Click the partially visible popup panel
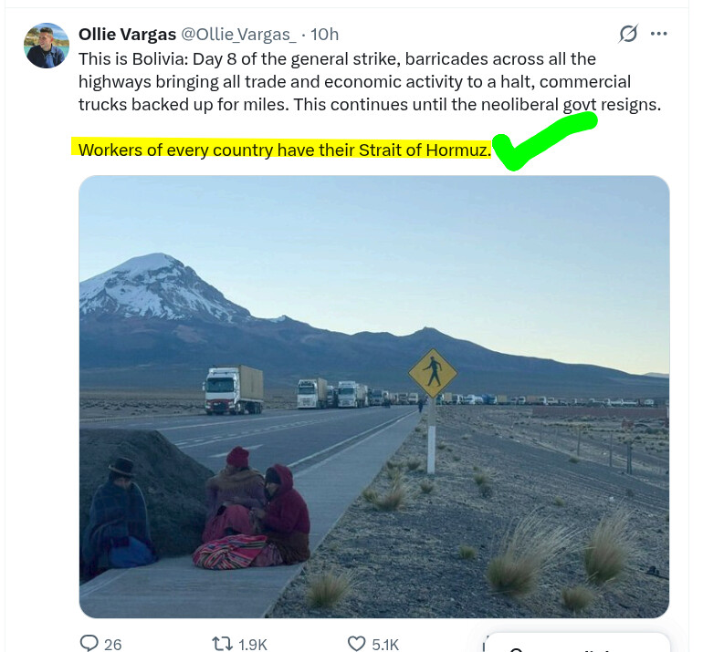The image size is (703, 652). click(577, 643)
